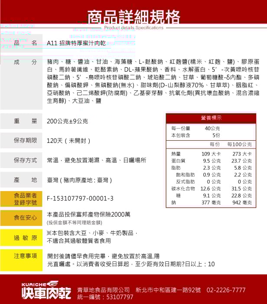Click the protein value 23.7 公克
Viewport: 267px width, 304px height.
[x=242, y=161]
